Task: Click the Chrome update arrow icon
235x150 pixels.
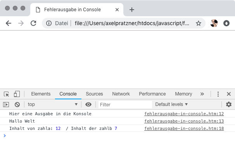Action: click(x=226, y=23)
